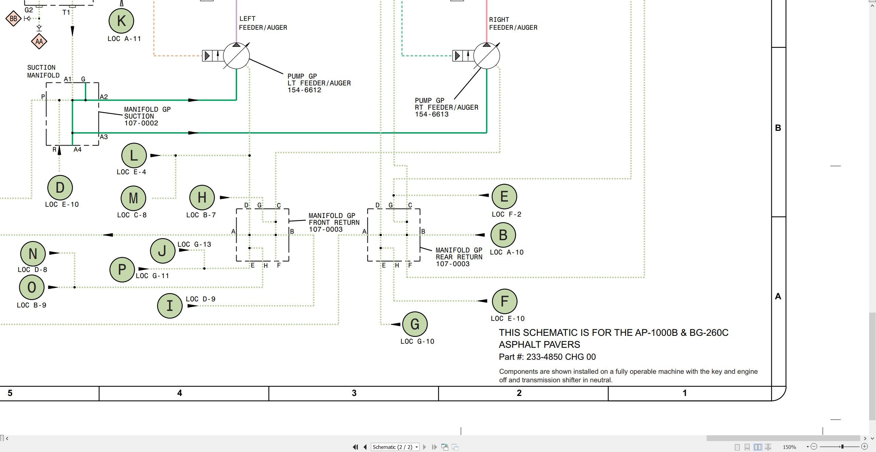The height and width of the screenshot is (452, 876).
Task: Click the green N connector circle
Action: [x=33, y=254]
